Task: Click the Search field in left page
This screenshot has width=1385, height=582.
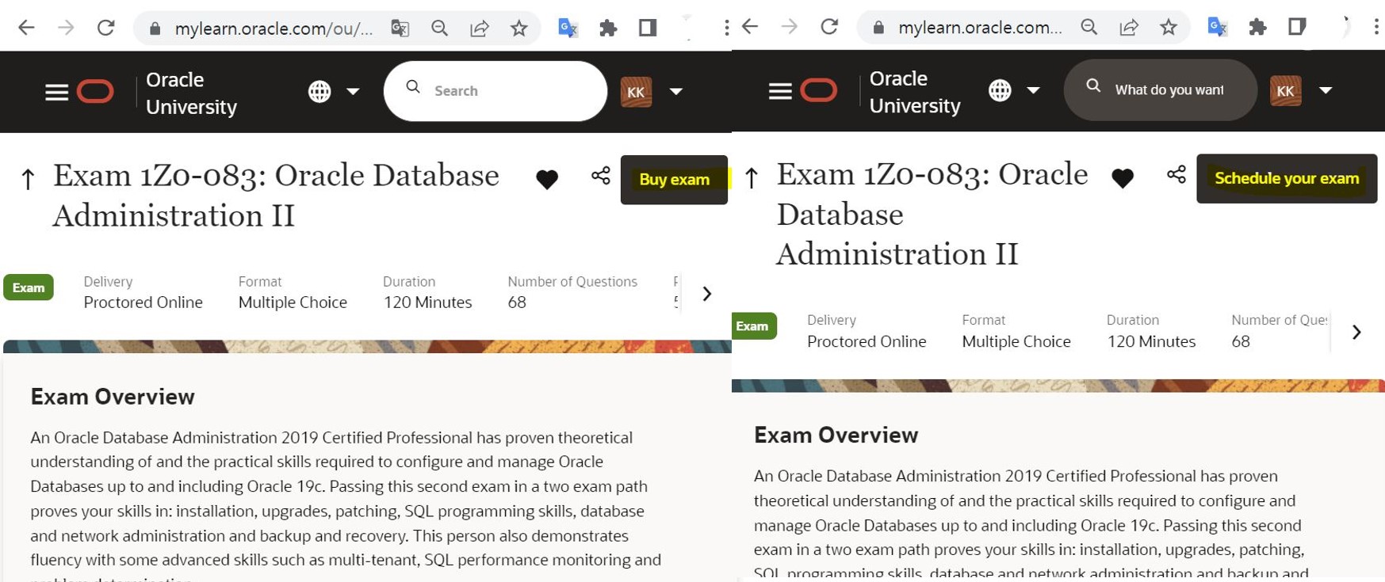Action: (x=495, y=91)
